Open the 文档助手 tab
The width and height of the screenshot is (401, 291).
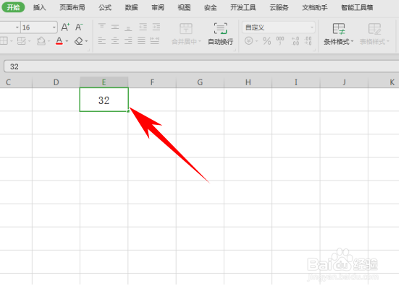pos(315,7)
